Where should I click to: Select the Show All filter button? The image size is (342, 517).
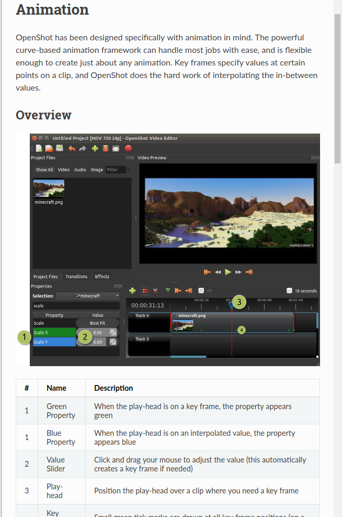click(x=44, y=170)
